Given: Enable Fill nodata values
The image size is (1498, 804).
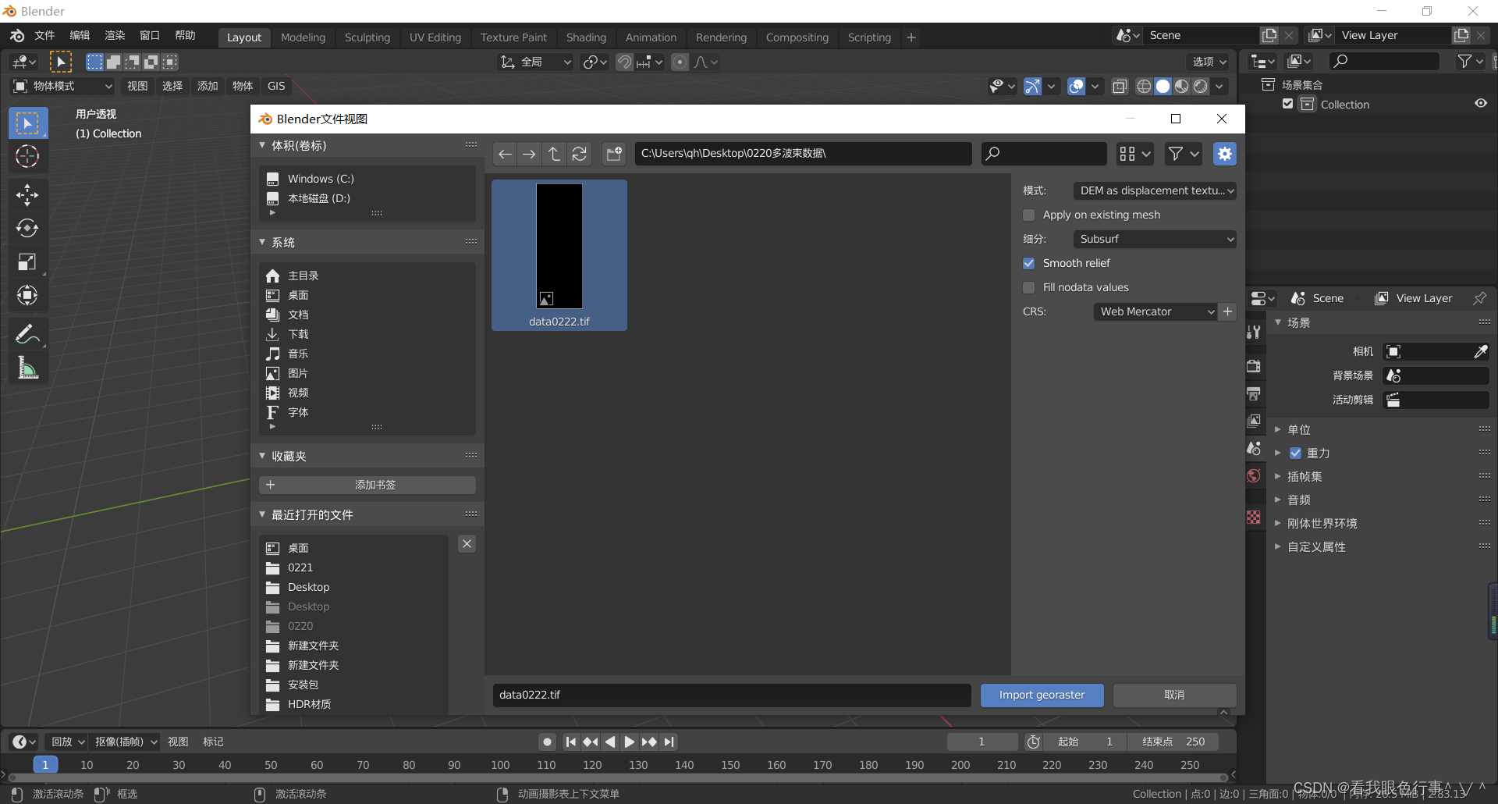Looking at the screenshot, I should point(1028,287).
